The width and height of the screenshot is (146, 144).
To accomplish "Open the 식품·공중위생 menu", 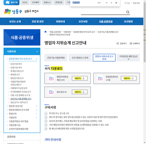I will point(106,22).
